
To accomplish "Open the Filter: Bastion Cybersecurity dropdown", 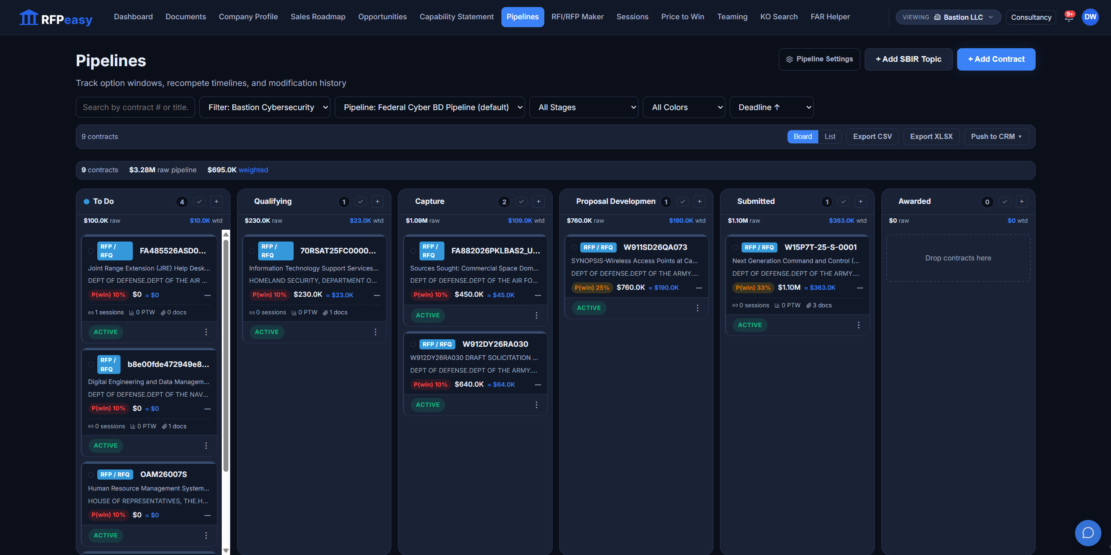I will (x=265, y=107).
